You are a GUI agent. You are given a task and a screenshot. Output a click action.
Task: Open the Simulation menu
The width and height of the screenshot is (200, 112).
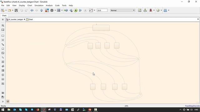pos(39,6)
